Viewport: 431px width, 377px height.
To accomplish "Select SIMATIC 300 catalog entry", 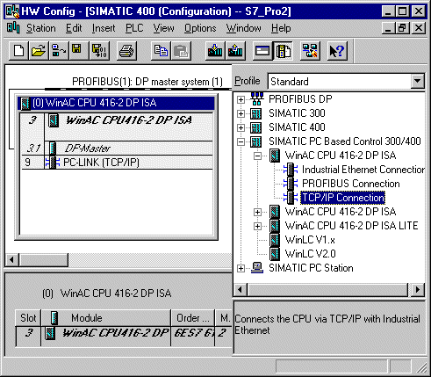I will click(x=297, y=113).
